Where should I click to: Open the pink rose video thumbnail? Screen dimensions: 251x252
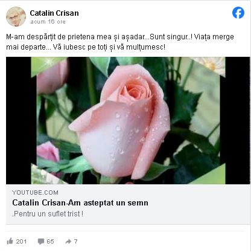coord(128,120)
